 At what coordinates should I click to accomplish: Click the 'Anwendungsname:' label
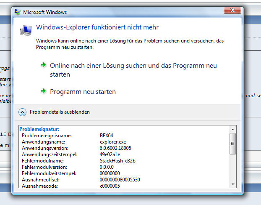click(44, 142)
